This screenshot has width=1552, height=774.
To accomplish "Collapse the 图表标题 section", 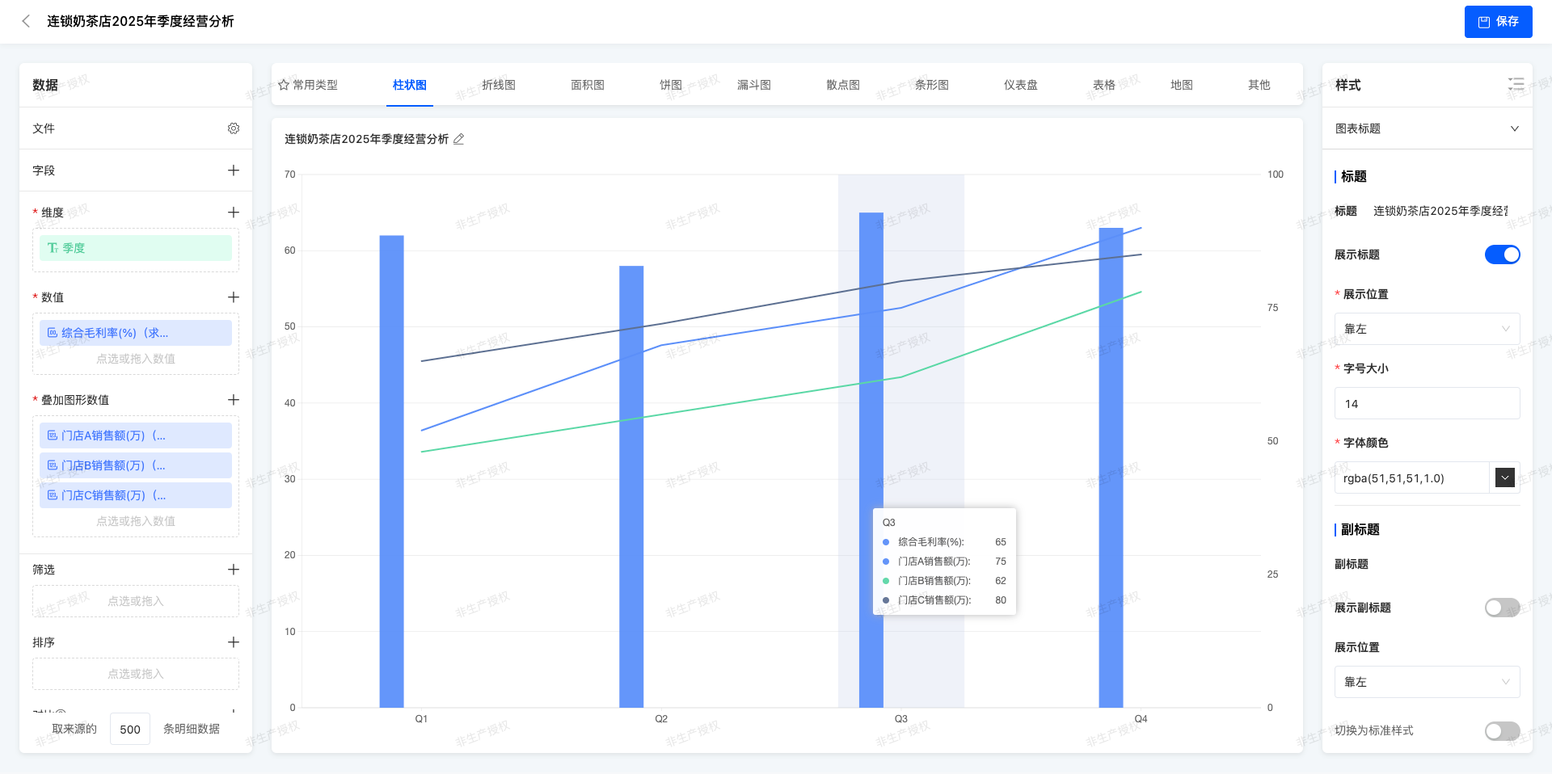I will click(1514, 128).
